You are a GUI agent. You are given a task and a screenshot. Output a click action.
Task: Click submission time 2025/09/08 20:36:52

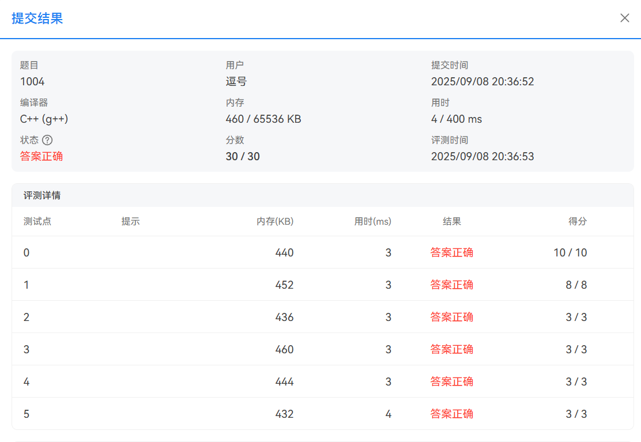pos(482,81)
